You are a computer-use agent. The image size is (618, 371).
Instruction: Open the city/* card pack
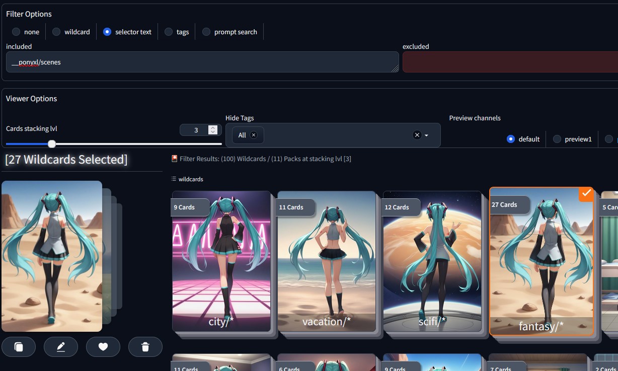[221, 261]
